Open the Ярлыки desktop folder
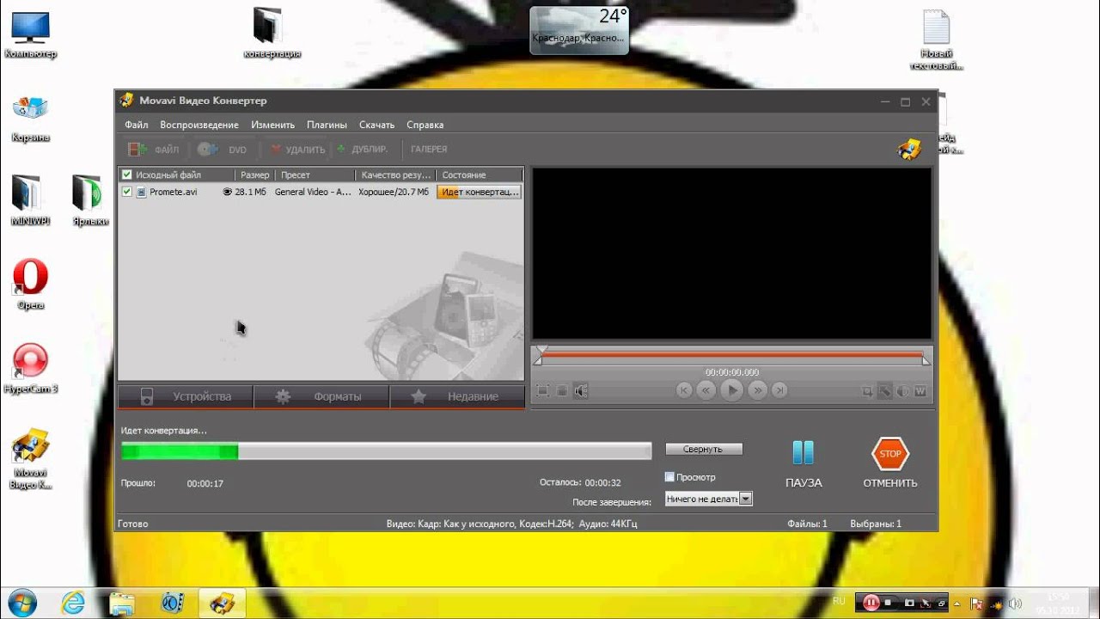The height and width of the screenshot is (619, 1100). click(90, 199)
